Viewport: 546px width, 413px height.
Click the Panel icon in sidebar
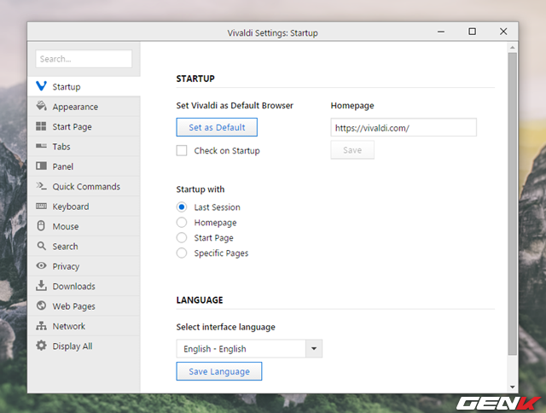pyautogui.click(x=41, y=166)
